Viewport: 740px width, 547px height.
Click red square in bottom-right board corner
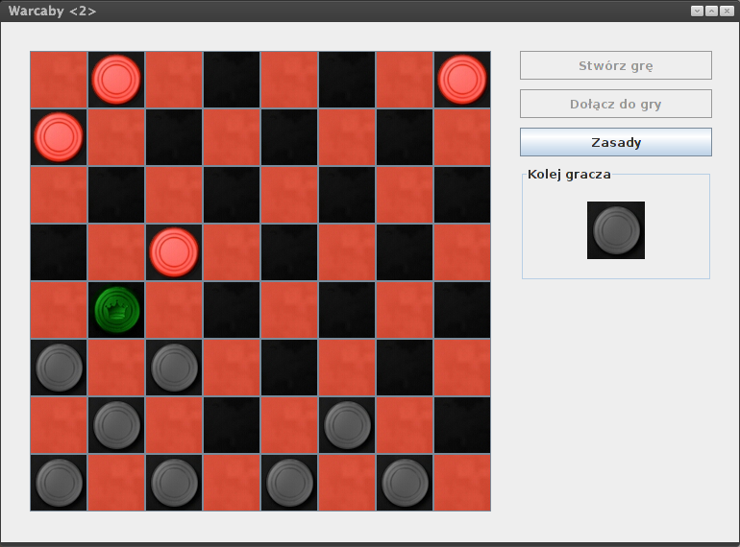point(462,483)
